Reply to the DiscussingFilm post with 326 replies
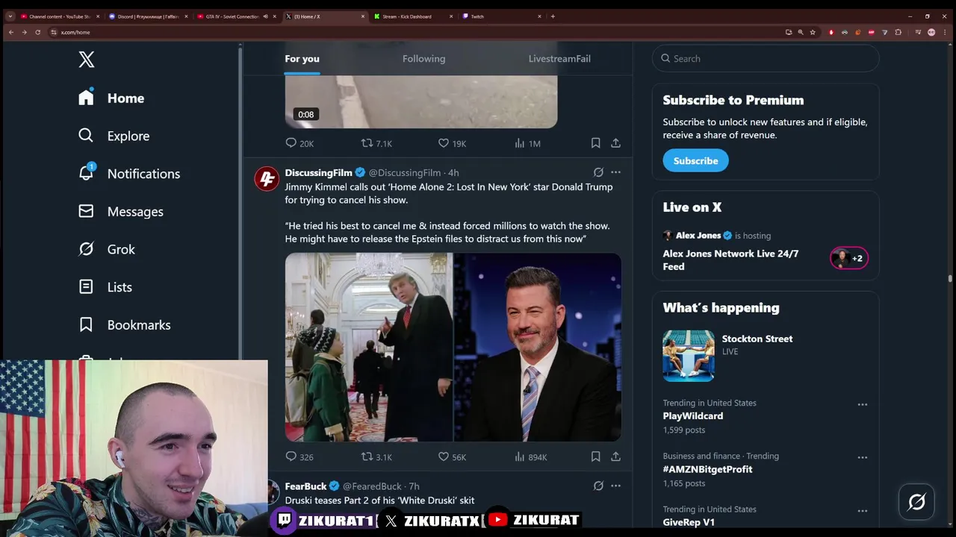 pos(299,456)
